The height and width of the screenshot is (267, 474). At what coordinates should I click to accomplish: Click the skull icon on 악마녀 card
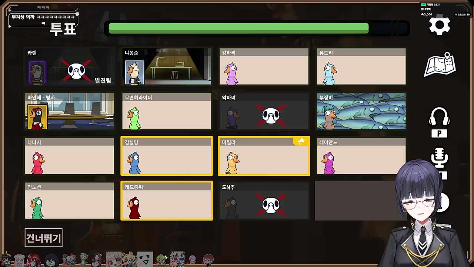[x=271, y=115]
